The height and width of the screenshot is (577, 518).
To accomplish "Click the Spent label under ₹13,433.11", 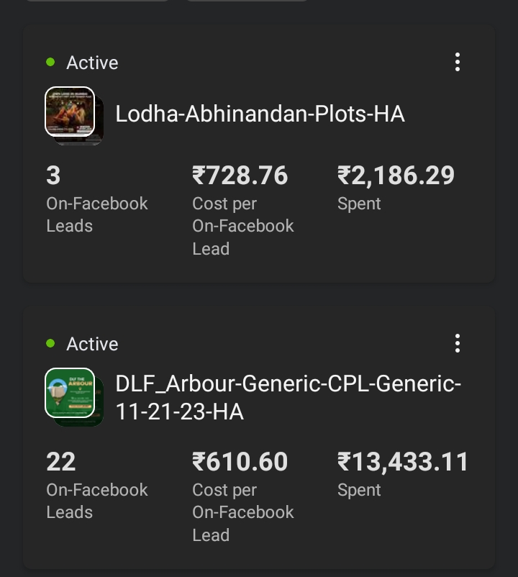I will click(x=359, y=491).
